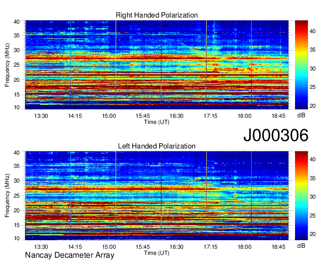The width and height of the screenshot is (321, 261).
Task: Click the 18:00 time tick on Left Handed plot
Action: tap(245, 247)
